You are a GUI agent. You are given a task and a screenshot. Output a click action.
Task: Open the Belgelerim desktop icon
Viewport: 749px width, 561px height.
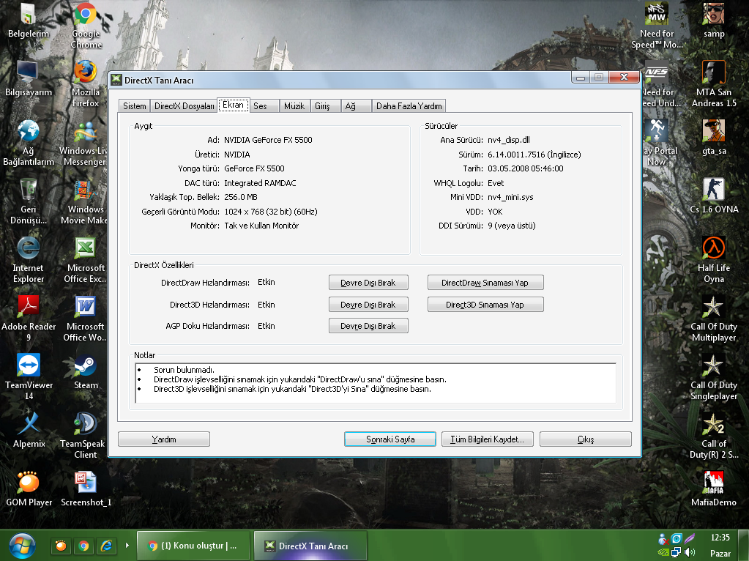[28, 21]
